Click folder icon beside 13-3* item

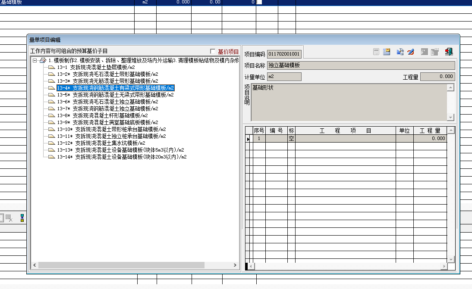pyautogui.click(x=52, y=81)
